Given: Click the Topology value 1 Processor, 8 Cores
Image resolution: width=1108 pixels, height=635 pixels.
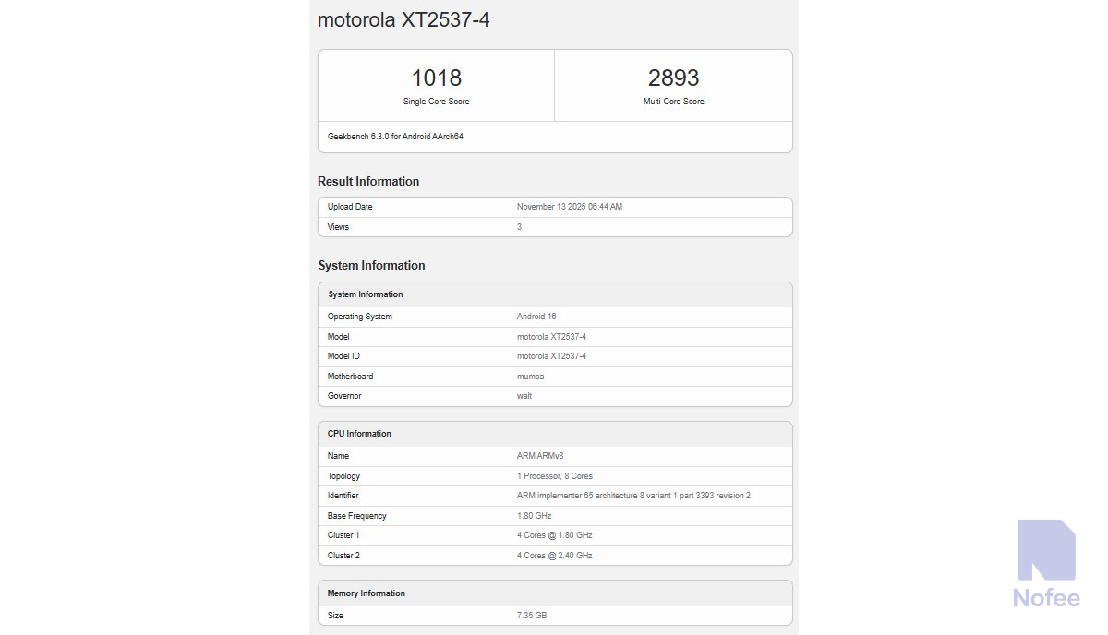Looking at the screenshot, I should tap(554, 476).
